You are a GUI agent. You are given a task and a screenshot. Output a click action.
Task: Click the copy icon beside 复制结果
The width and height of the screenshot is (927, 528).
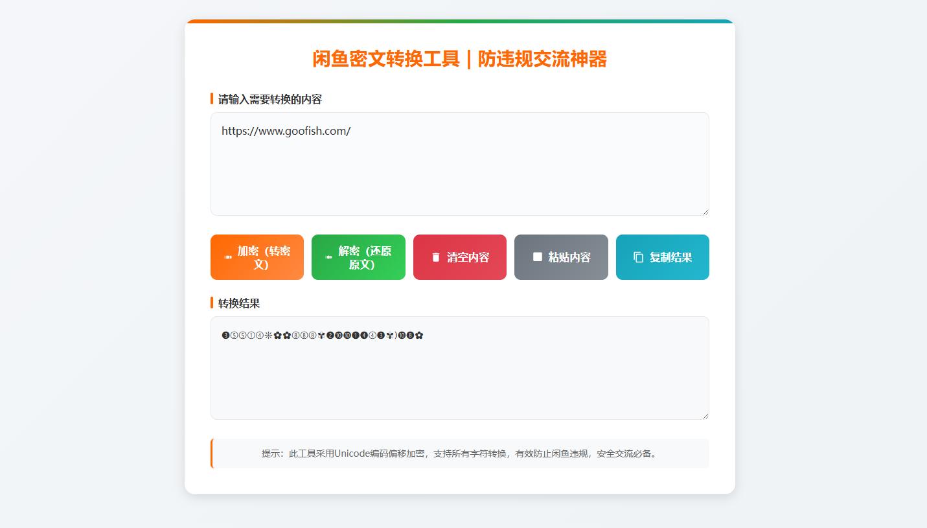[638, 257]
